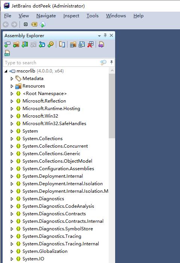Select the System.Configuration.Assemblies row
Screen dimensions: 180x263
pyautogui.click(x=58, y=169)
